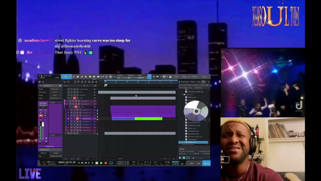The height and width of the screenshot is (181, 321).
Task: Open the Mix view tab
Action: tap(199, 163)
